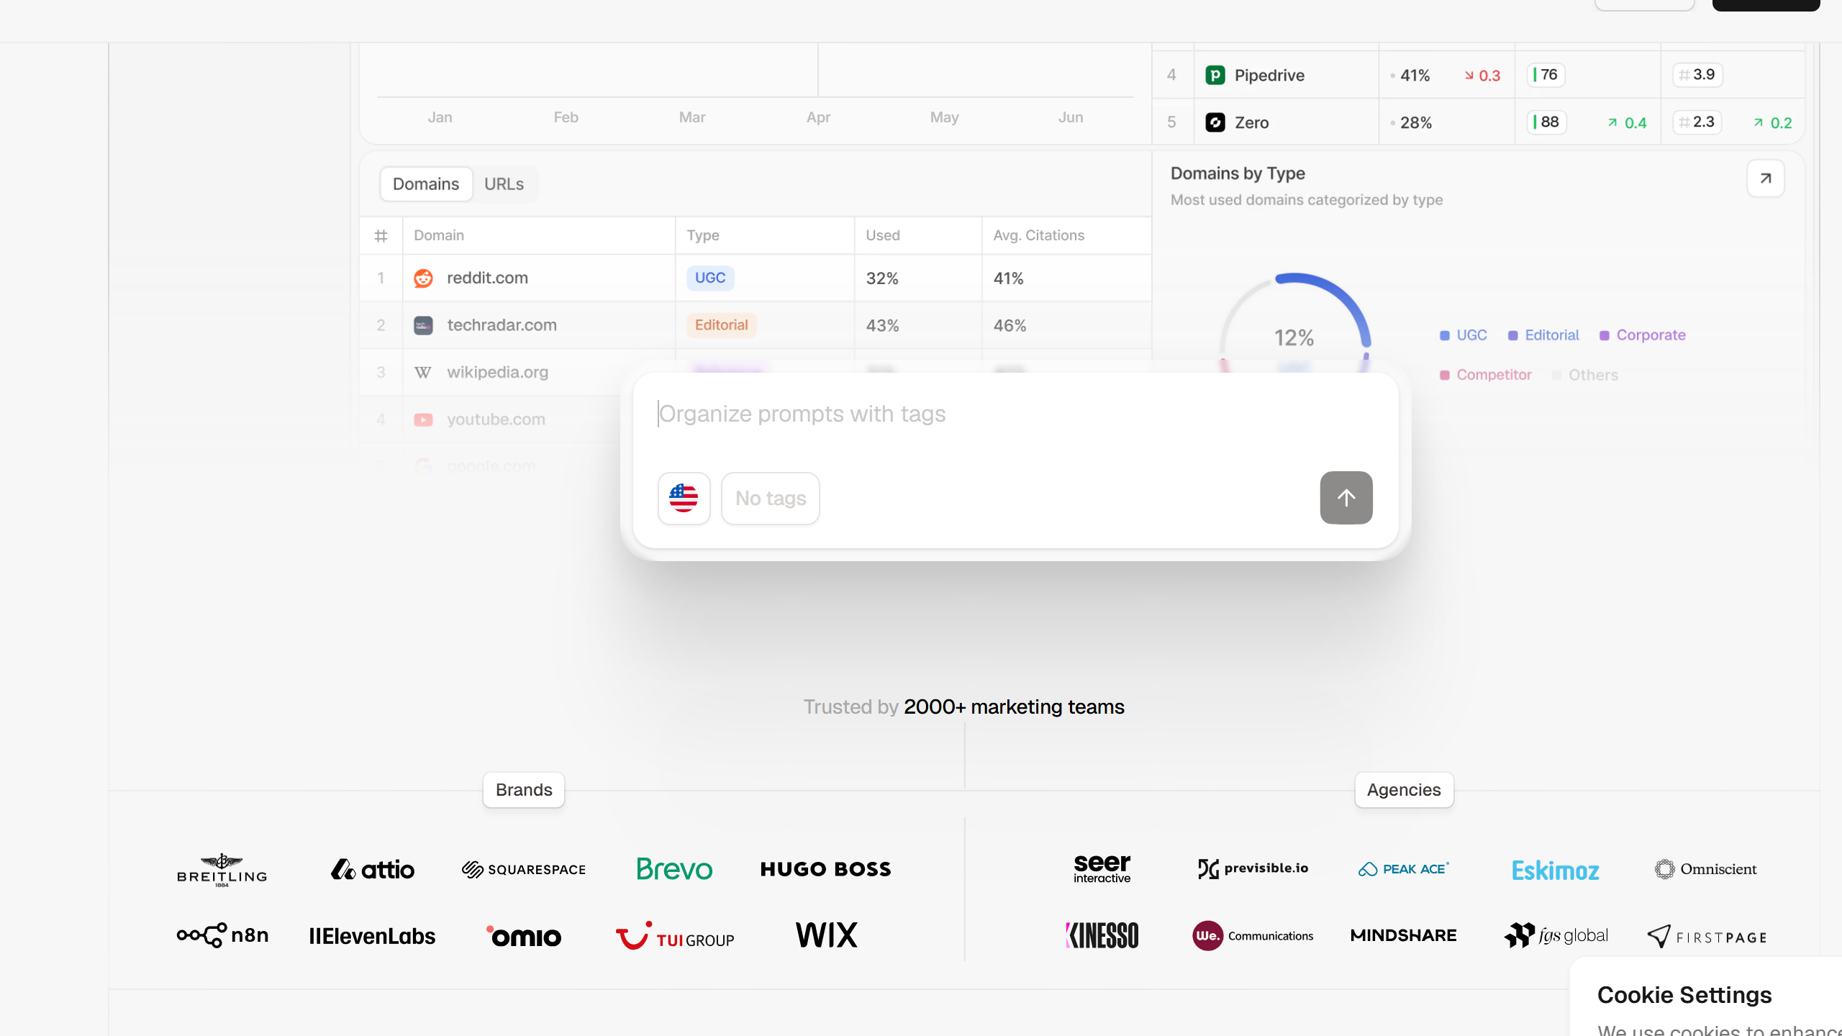Image resolution: width=1842 pixels, height=1036 pixels.
Task: Select the US flag country button
Action: point(684,498)
